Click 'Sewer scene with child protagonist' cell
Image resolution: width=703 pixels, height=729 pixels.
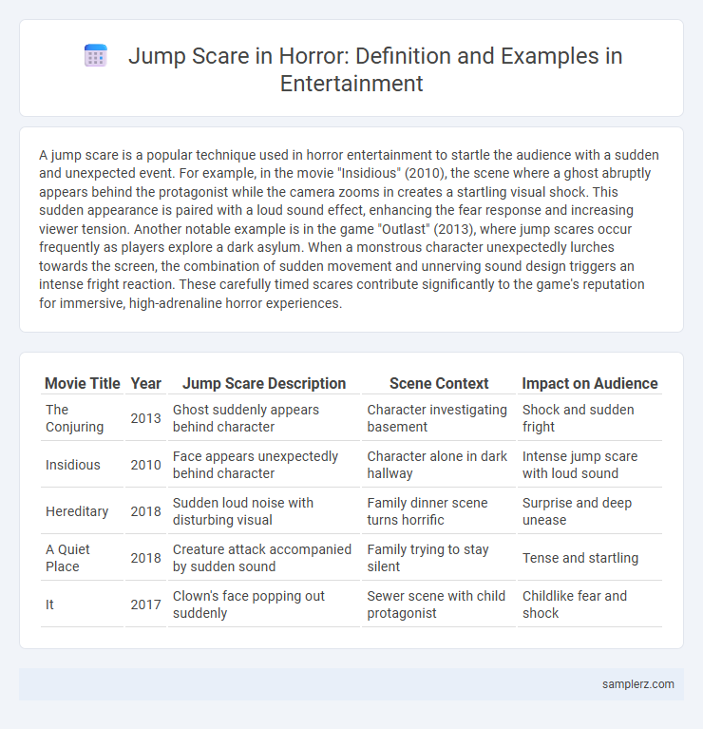439,604
